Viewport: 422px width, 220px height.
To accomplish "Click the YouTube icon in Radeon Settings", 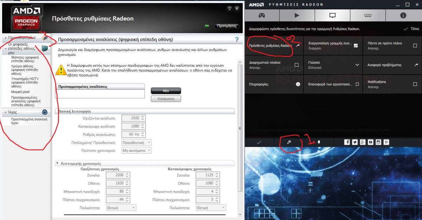I will pyautogui.click(x=370, y=142).
